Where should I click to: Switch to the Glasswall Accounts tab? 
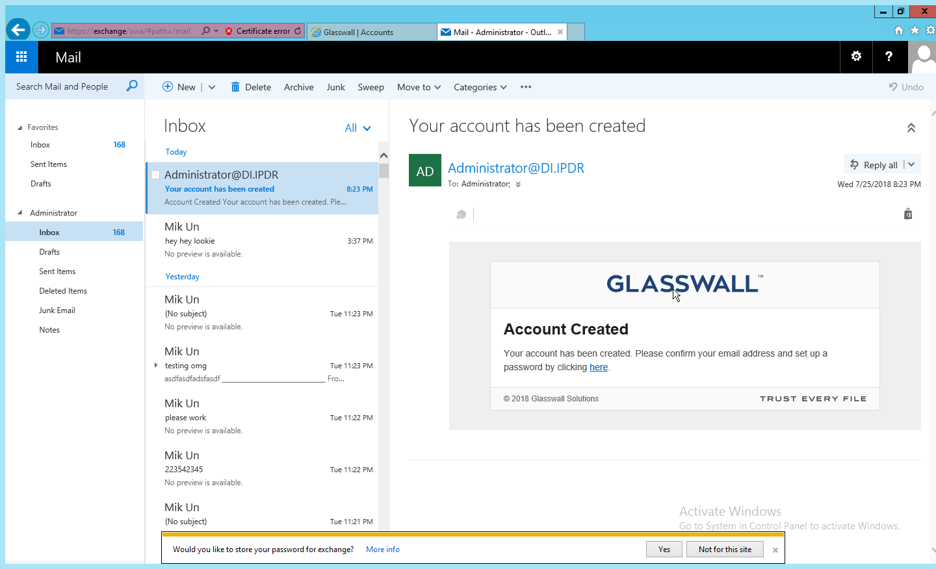(x=371, y=32)
